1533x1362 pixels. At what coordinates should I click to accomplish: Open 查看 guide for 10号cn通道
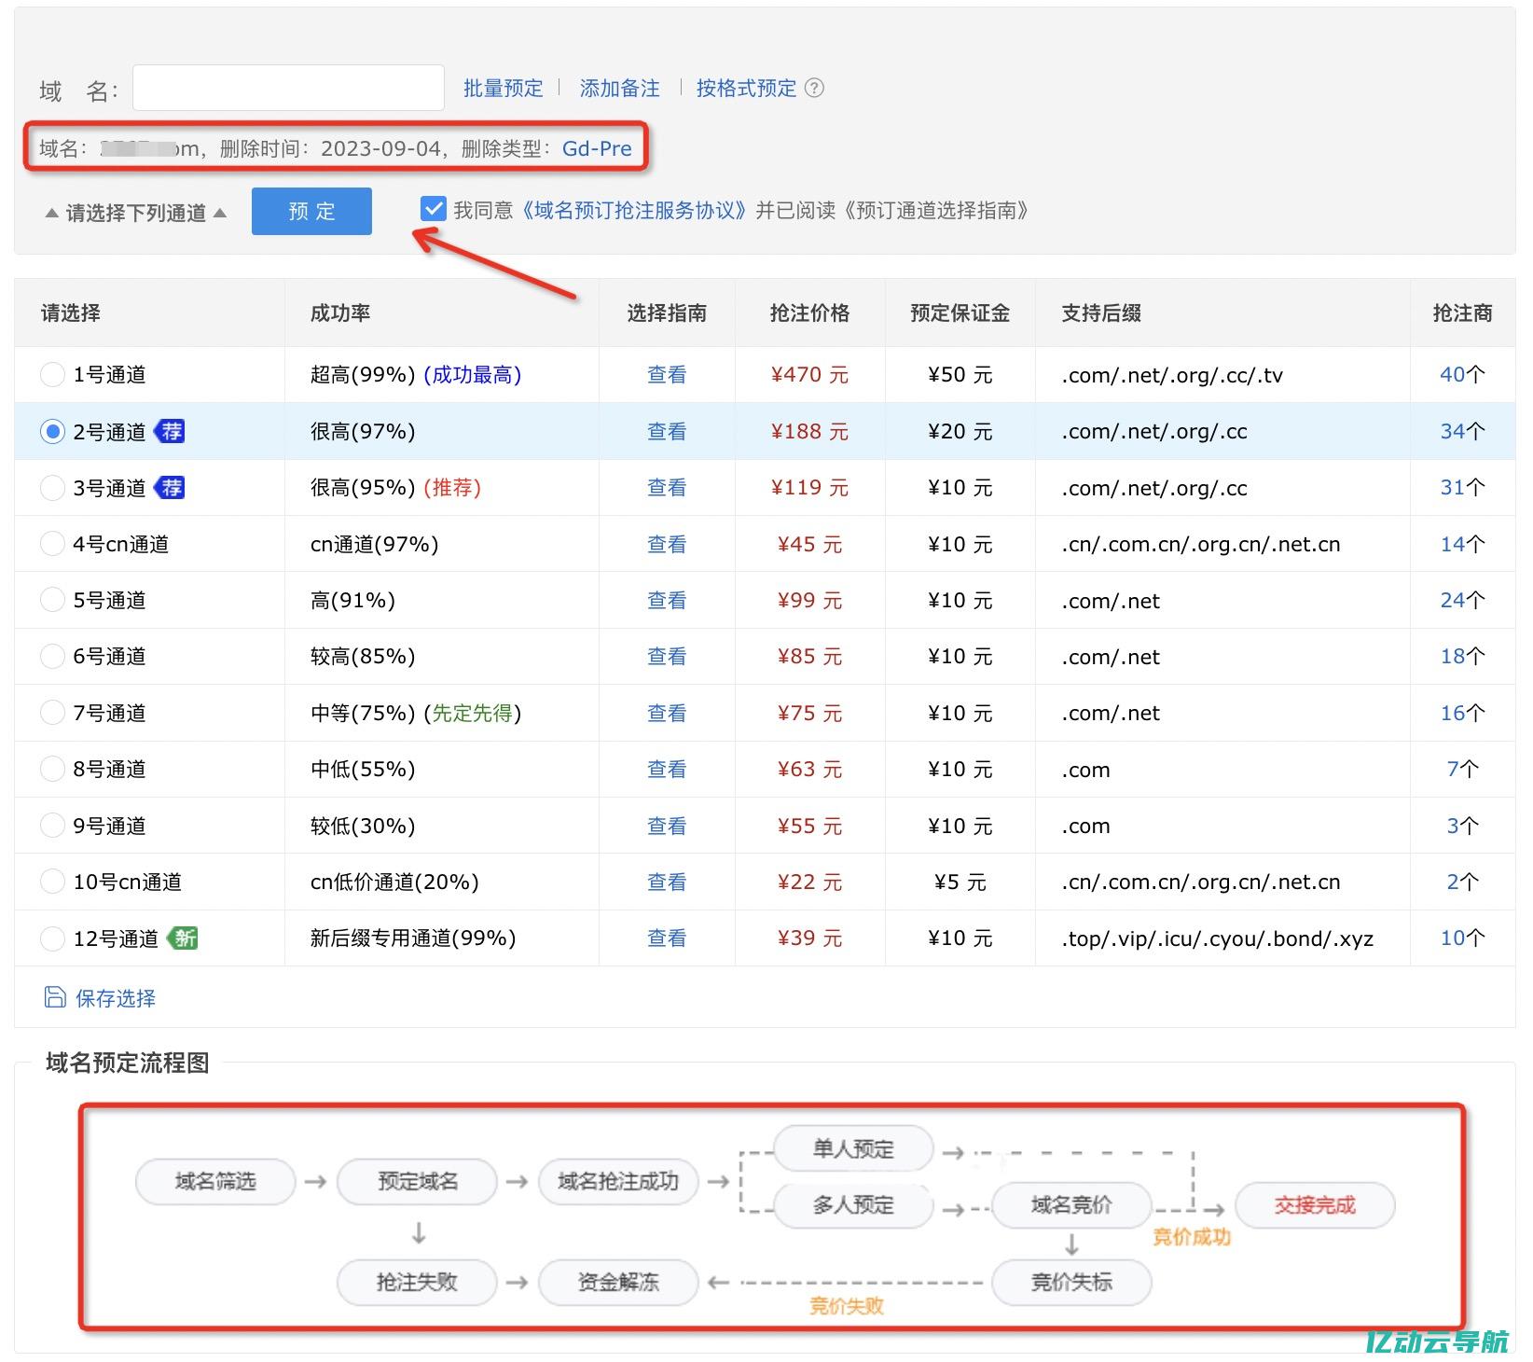[x=667, y=882]
